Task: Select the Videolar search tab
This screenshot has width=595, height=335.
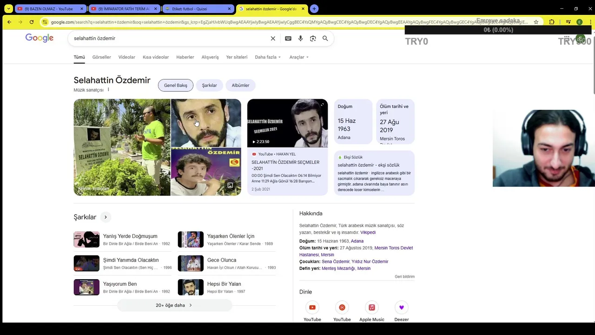Action: tap(127, 57)
